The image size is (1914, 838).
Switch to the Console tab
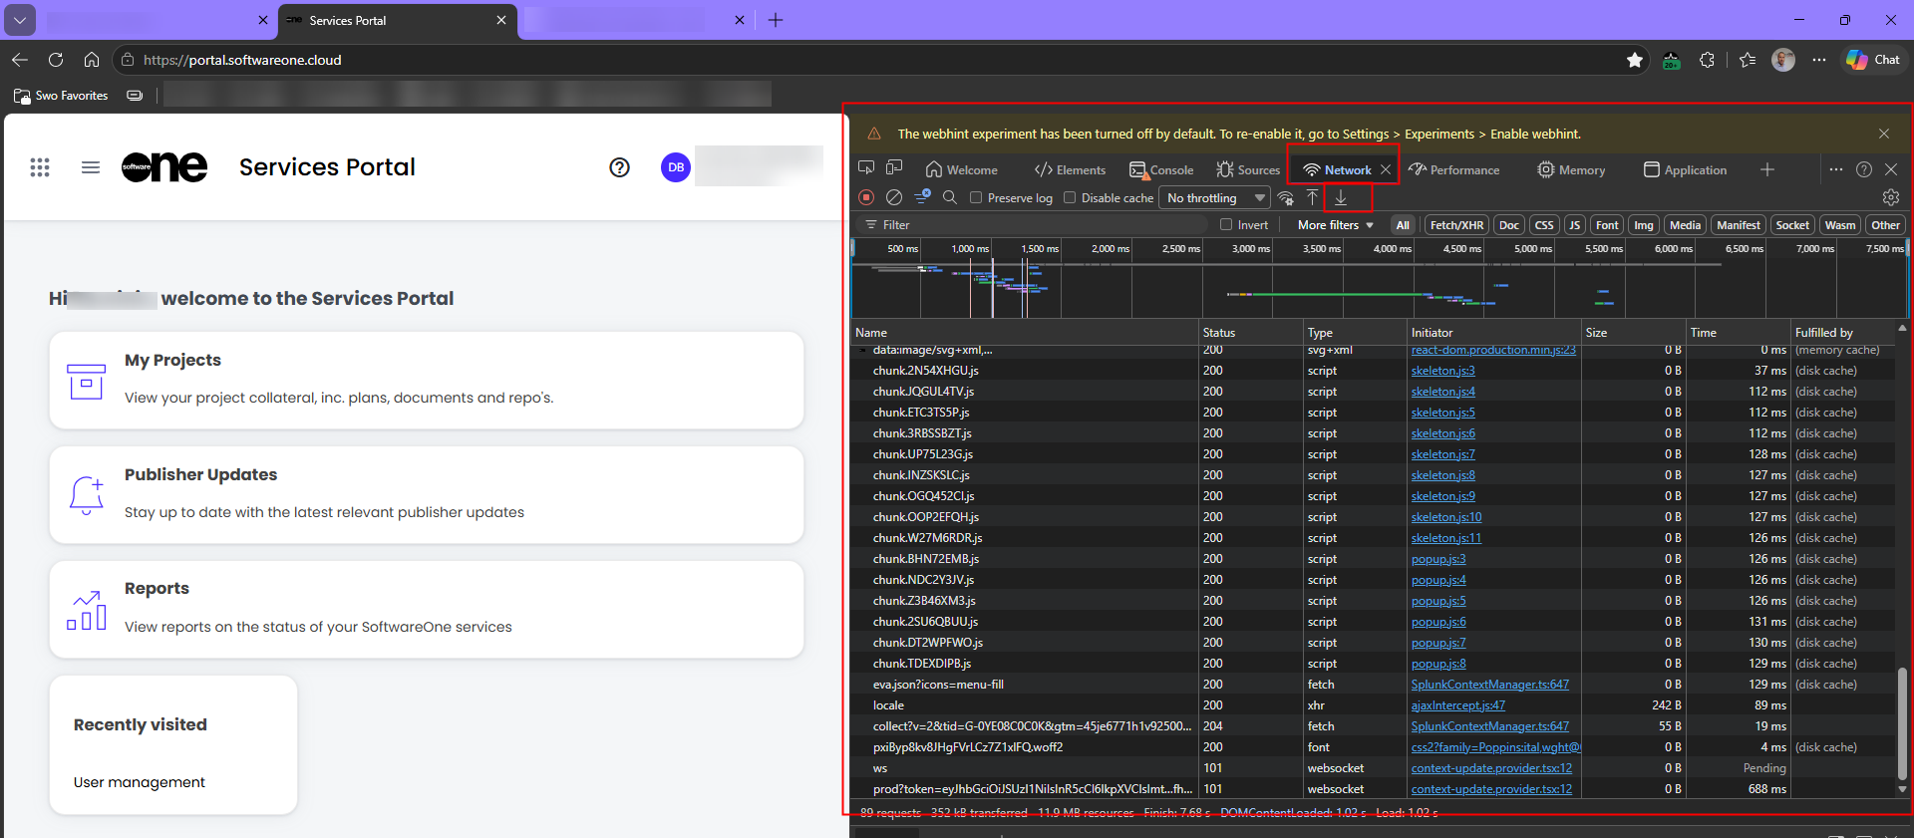tap(1161, 169)
